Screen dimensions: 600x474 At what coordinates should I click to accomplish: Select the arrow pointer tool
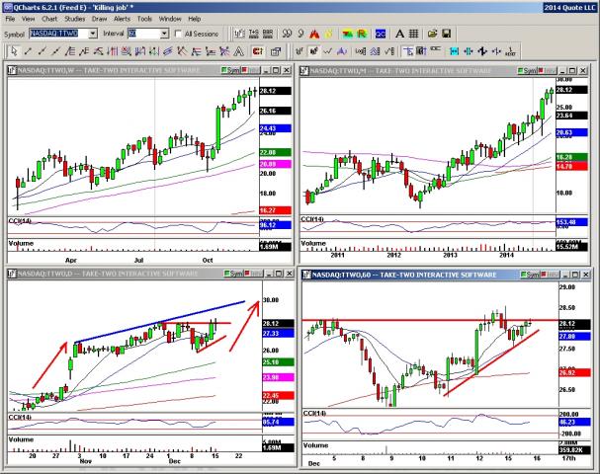[14, 50]
